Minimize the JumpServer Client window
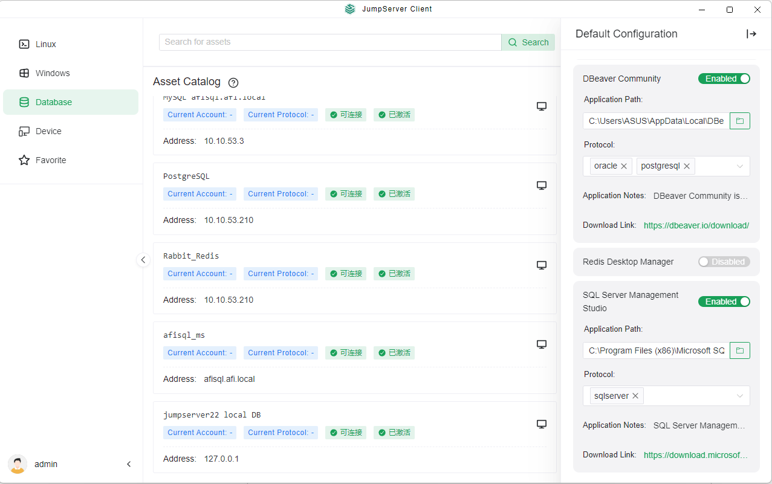The image size is (772, 484). point(702,9)
